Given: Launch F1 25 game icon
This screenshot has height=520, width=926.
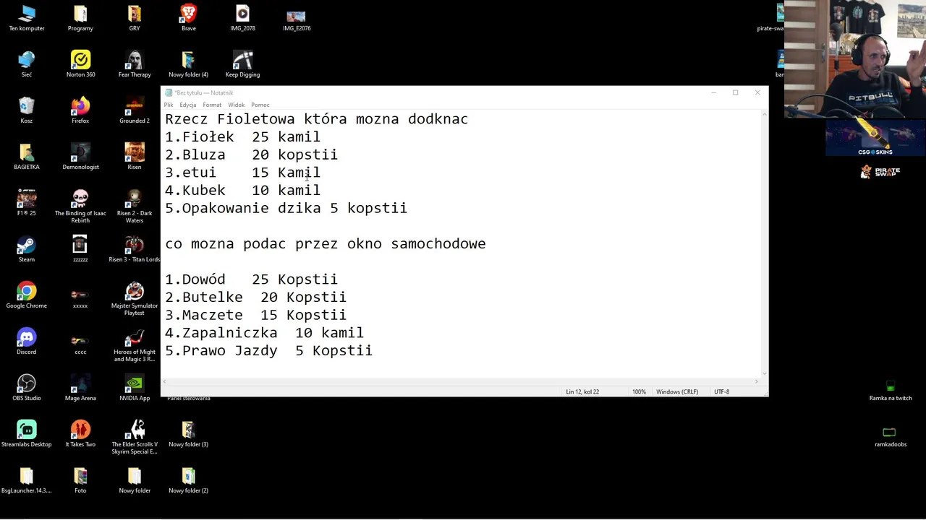Looking at the screenshot, I should click(27, 203).
